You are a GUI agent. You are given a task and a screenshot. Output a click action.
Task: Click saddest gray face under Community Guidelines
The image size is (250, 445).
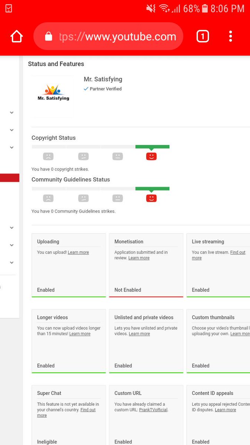(x=48, y=198)
